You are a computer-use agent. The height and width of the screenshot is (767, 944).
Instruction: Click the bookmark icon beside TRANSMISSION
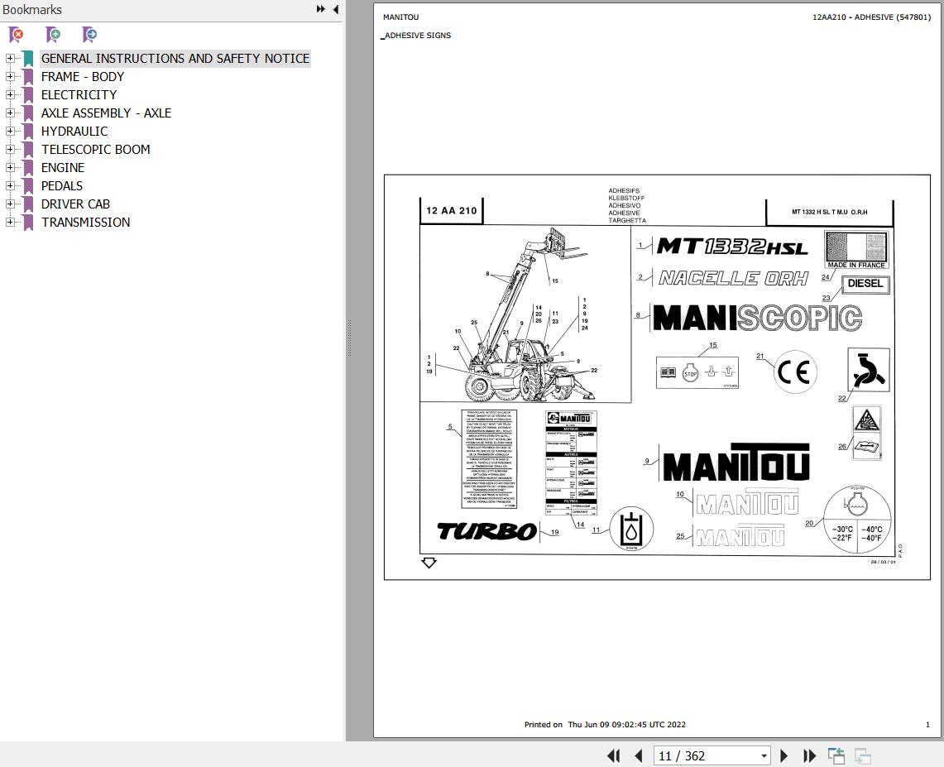[27, 222]
